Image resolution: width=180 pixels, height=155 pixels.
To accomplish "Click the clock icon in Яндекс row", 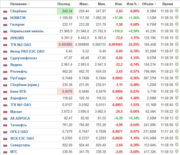I will 177,64.
